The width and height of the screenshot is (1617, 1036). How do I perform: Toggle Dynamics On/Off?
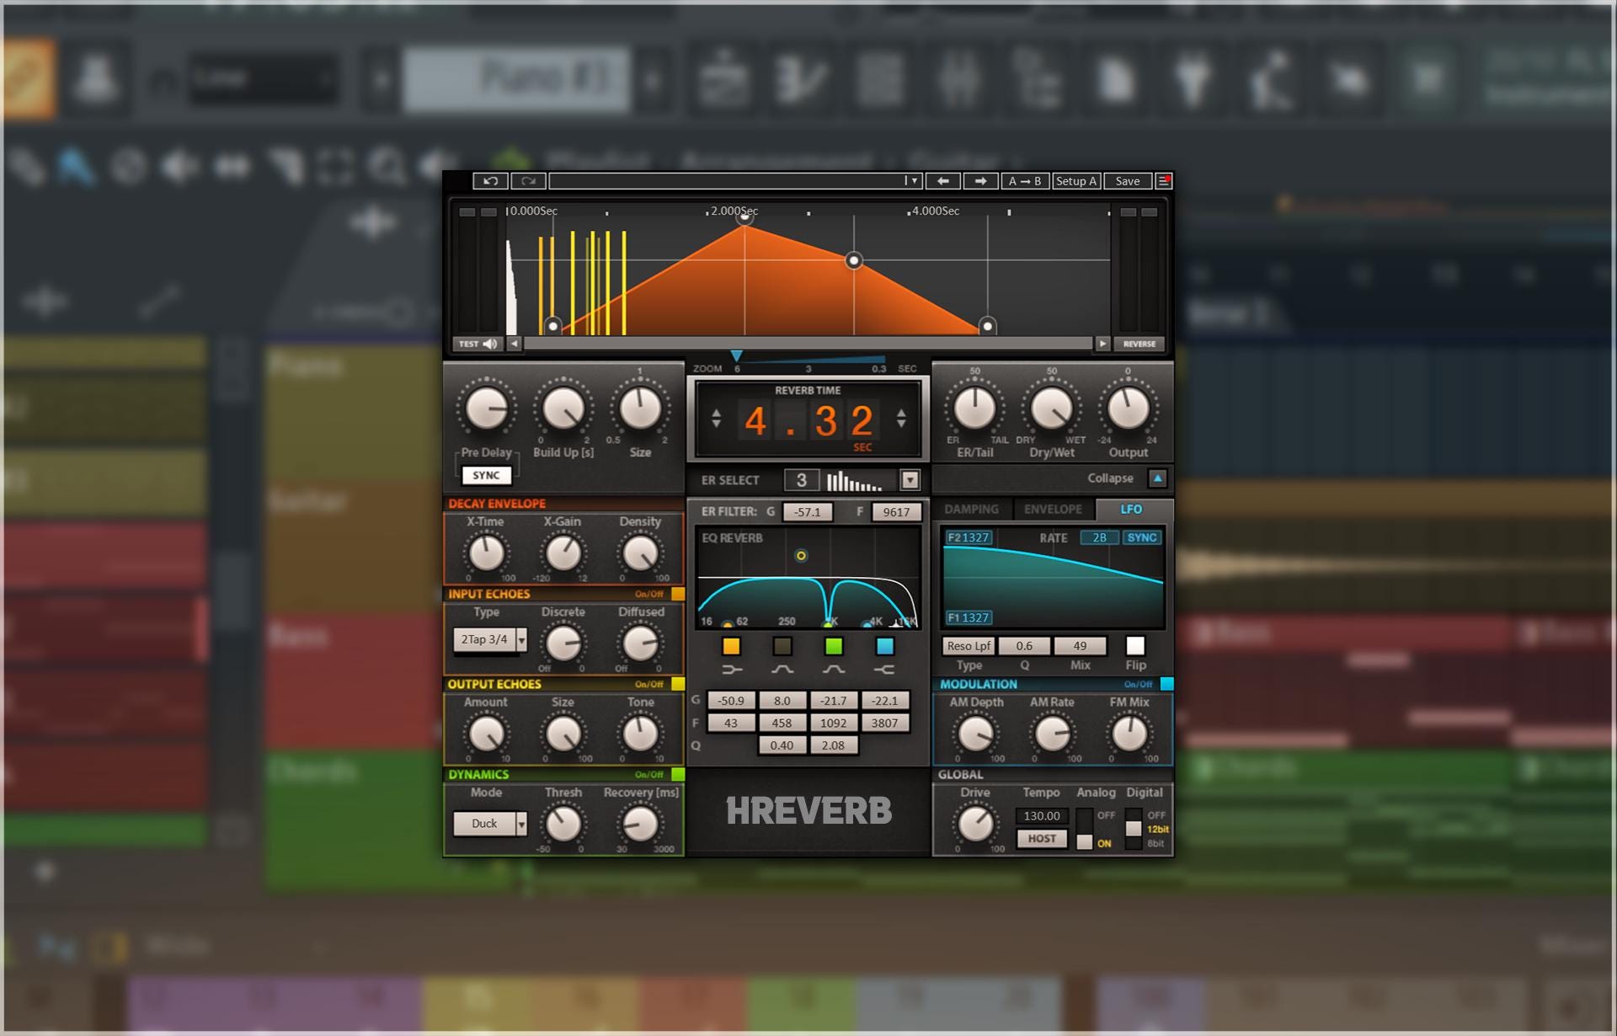click(678, 774)
